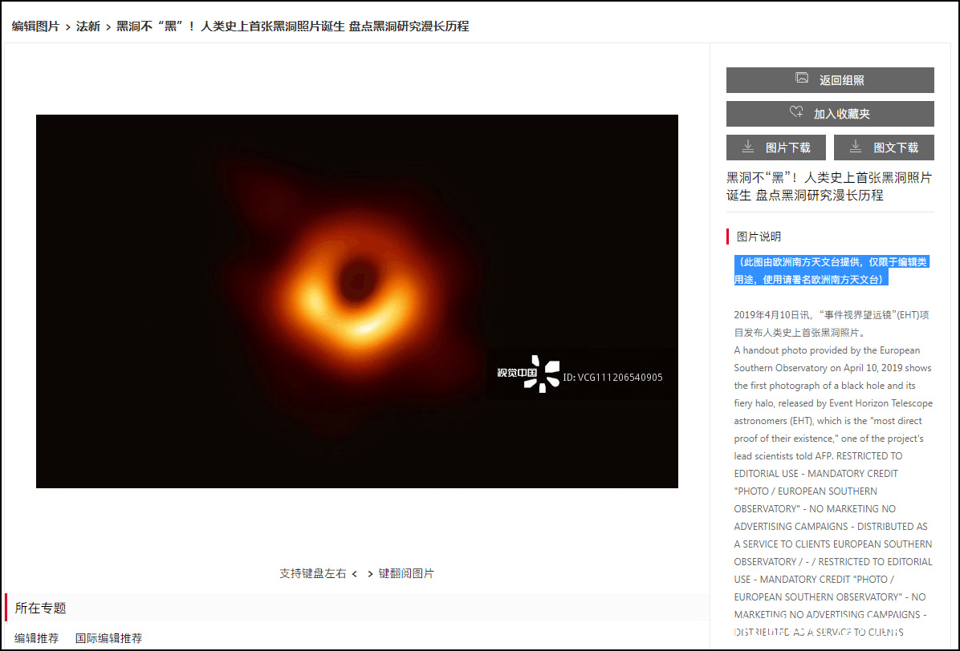Viewport: 960px width, 651px height.
Task: Click the 图片说明 heading
Action: (759, 237)
